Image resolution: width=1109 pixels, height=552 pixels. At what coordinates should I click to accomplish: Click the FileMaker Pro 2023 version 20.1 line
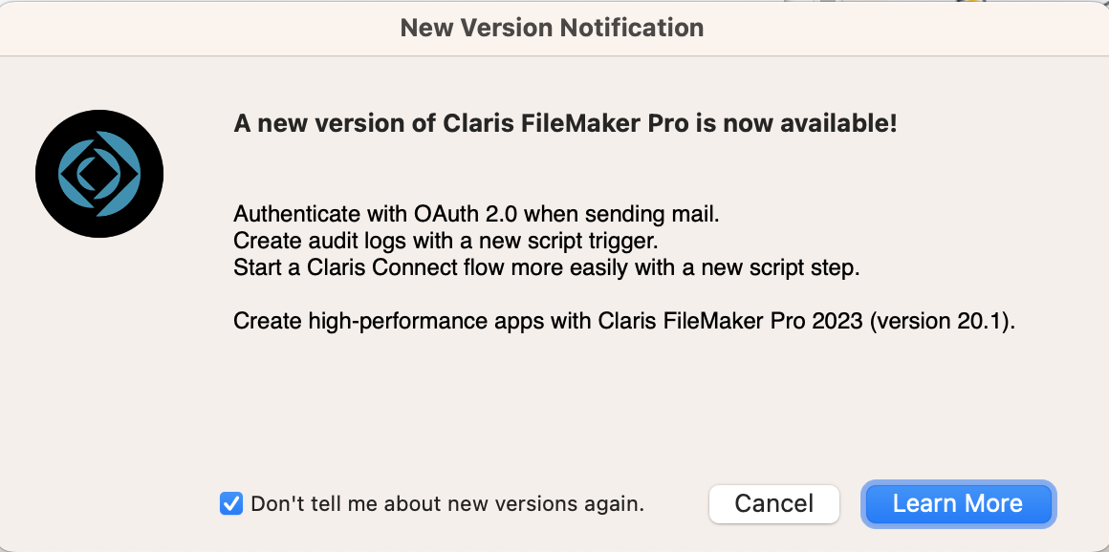tap(623, 321)
